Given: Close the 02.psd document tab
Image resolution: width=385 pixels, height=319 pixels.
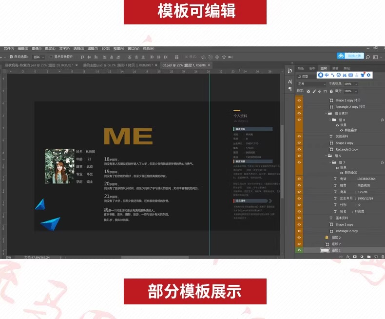Looking at the screenshot, I should pyautogui.click(x=209, y=65).
